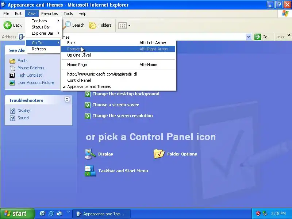Open the Fonts folder icon
This screenshot has width=292, height=219.
click(12, 61)
